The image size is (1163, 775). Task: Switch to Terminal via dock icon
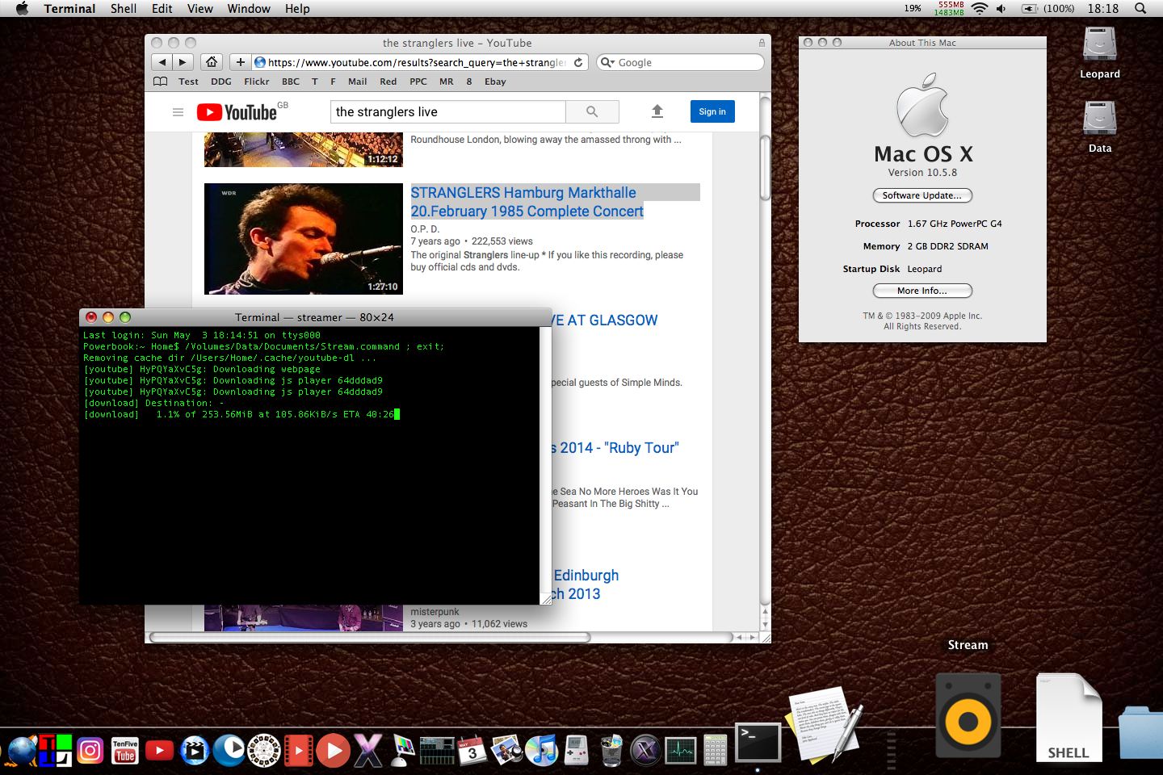tap(758, 743)
